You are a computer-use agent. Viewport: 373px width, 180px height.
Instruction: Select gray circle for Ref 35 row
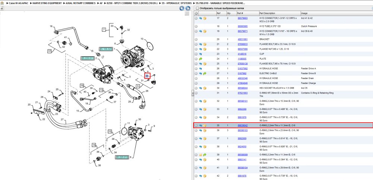coord(196,125)
